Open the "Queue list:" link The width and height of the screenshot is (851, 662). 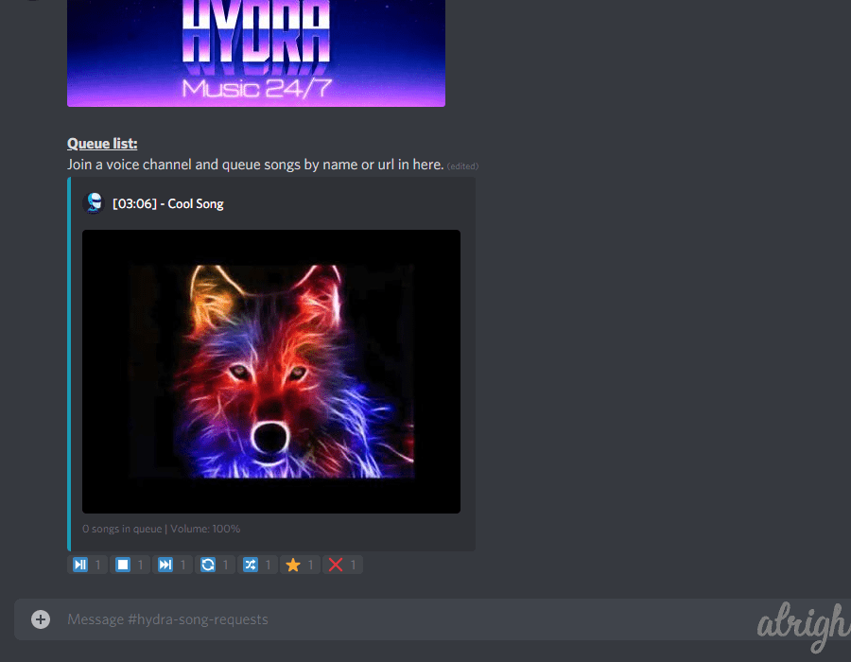[101, 143]
